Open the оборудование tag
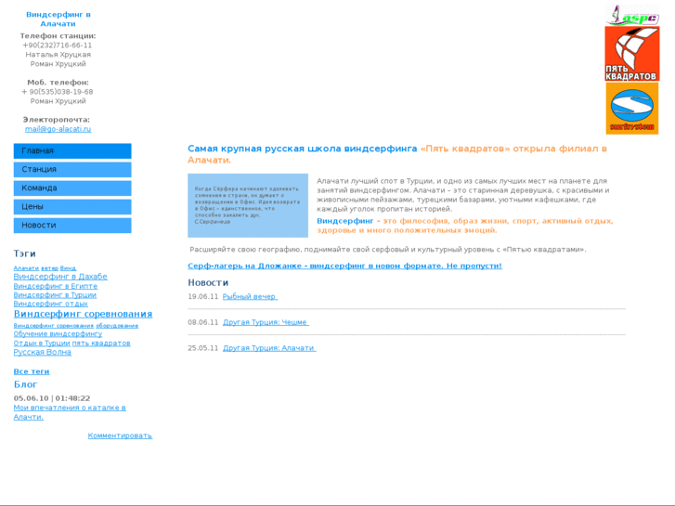675x506 pixels. point(117,326)
